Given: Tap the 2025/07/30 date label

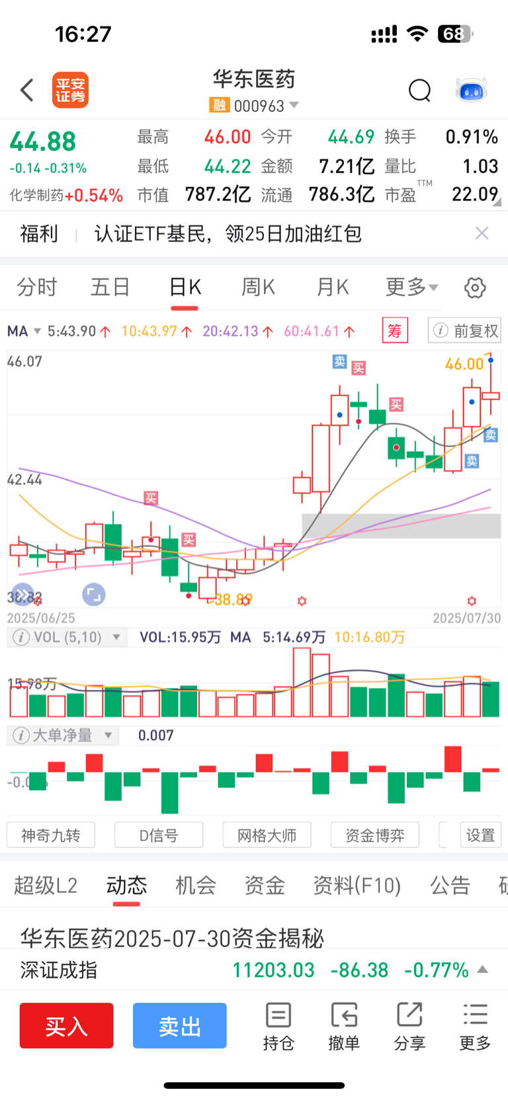Looking at the screenshot, I should click(466, 618).
